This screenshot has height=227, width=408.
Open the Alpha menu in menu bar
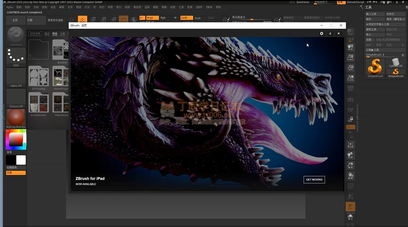click(9, 7)
